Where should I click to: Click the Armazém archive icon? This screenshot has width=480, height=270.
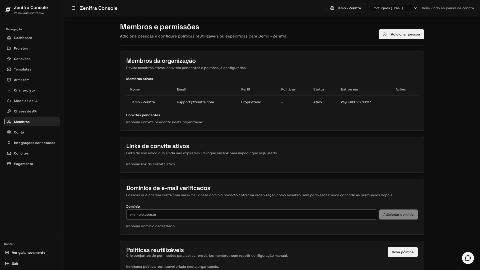point(9,80)
